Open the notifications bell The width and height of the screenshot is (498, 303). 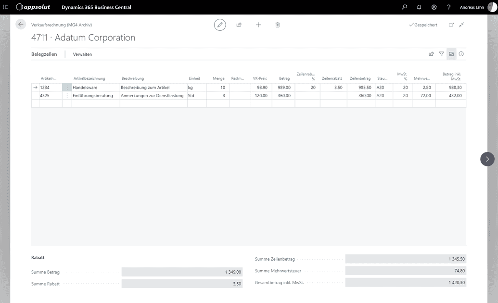(419, 7)
